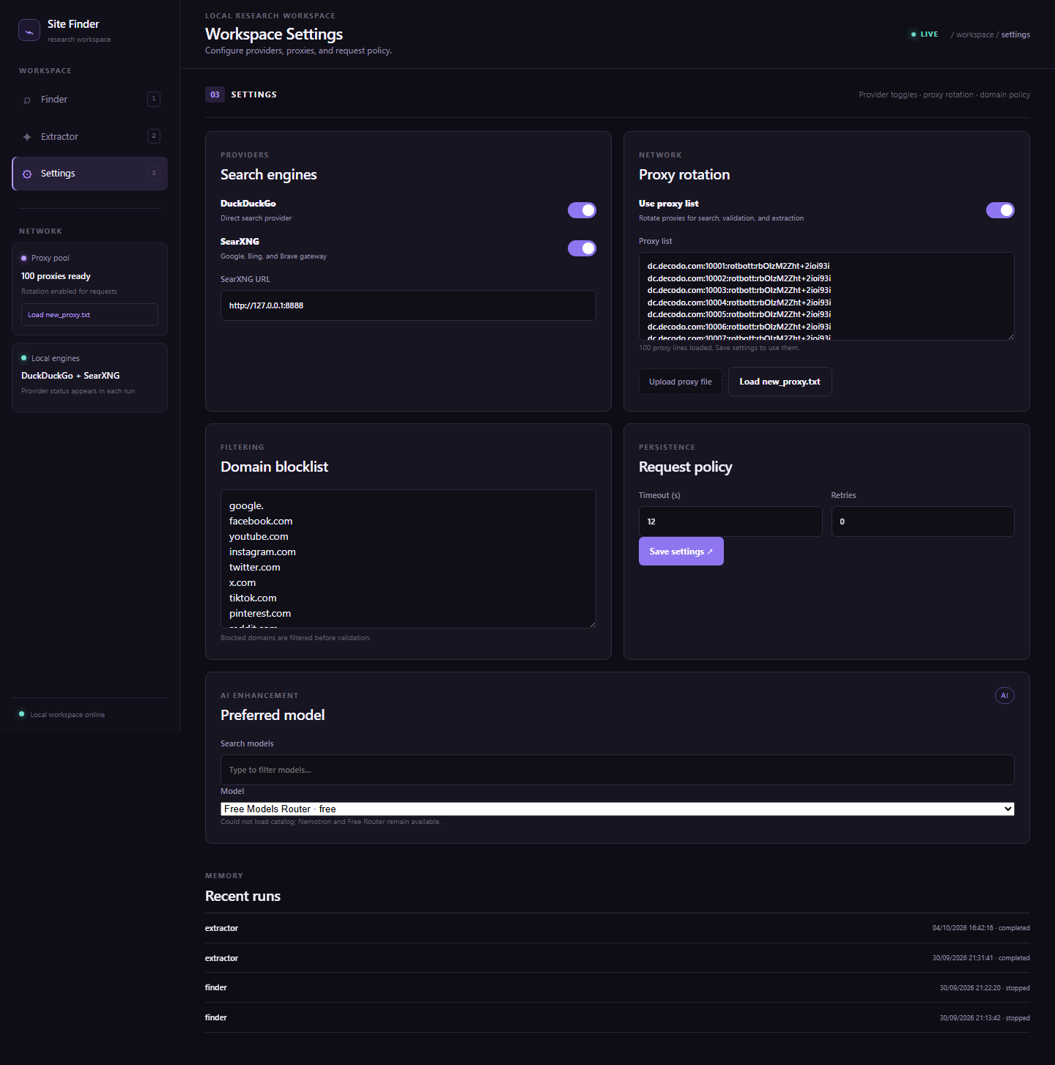Screen dimensions: 1055x1065
Task: Click the Domain blocklist textarea
Action: click(x=408, y=559)
